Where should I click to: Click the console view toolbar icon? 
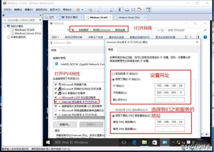pos(148,10)
